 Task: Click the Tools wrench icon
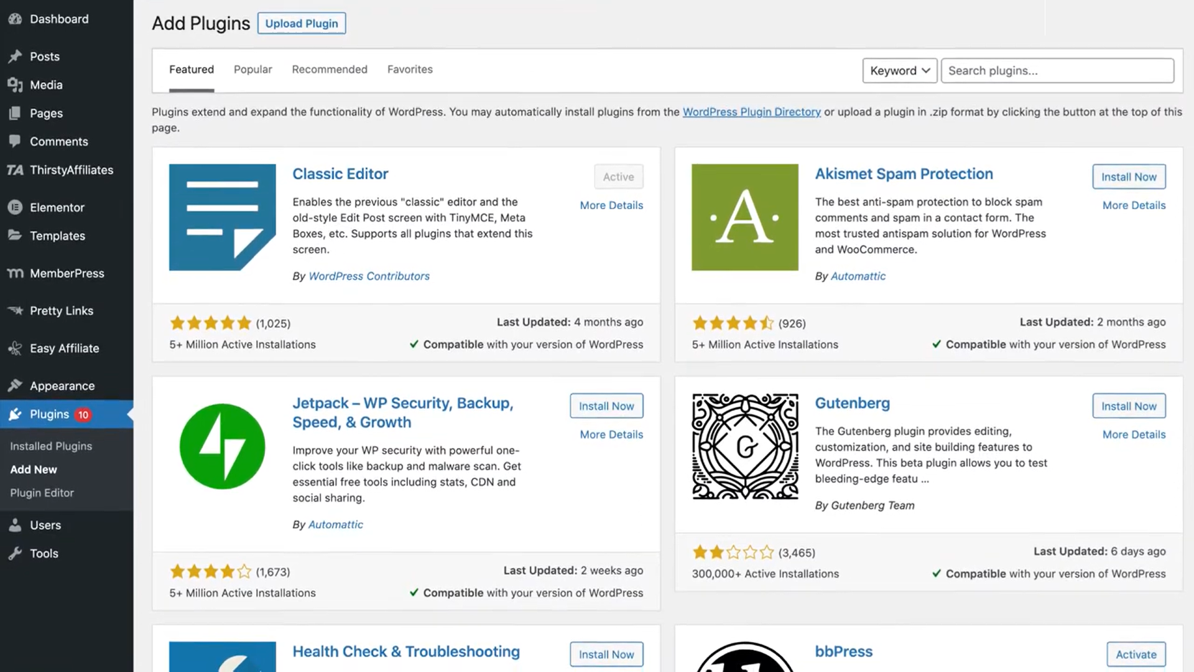[15, 554]
